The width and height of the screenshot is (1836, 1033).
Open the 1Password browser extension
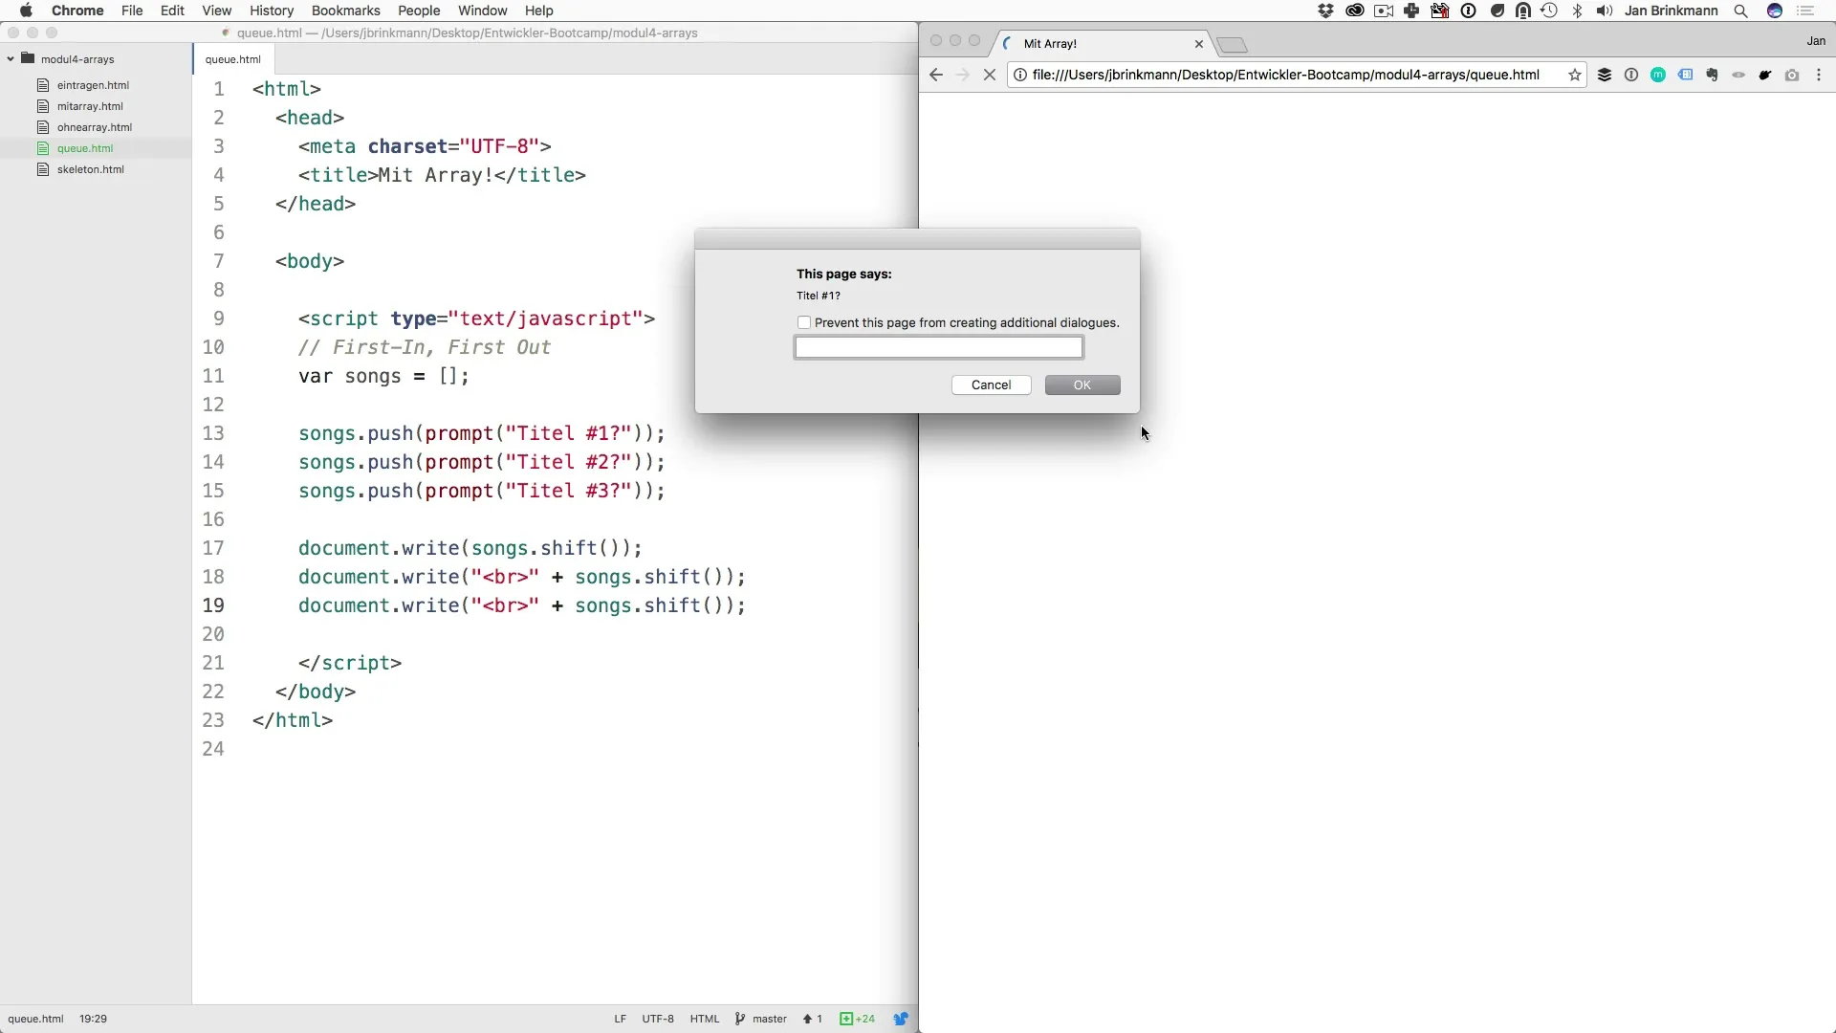tap(1631, 75)
